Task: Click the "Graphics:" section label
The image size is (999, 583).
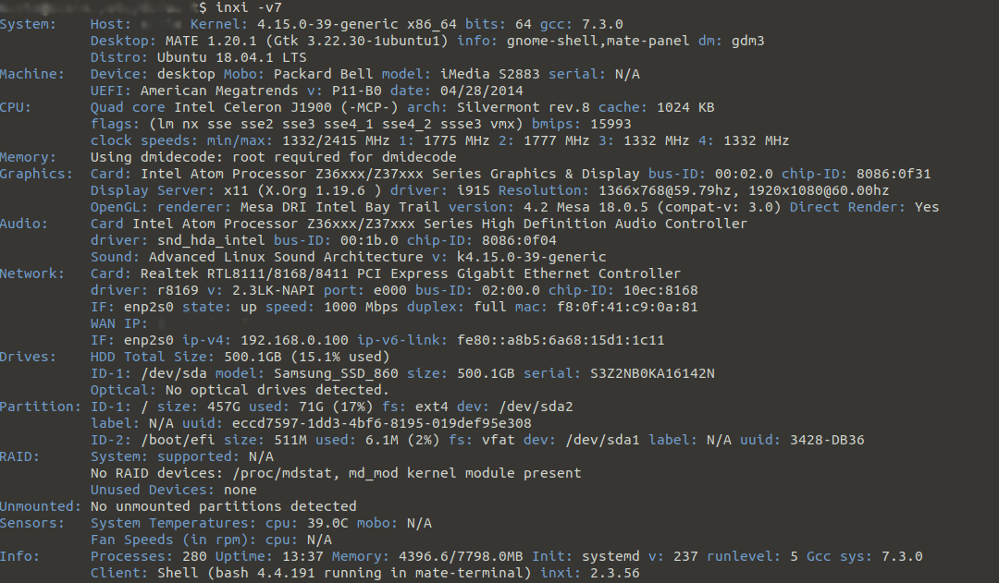Action: [x=36, y=174]
